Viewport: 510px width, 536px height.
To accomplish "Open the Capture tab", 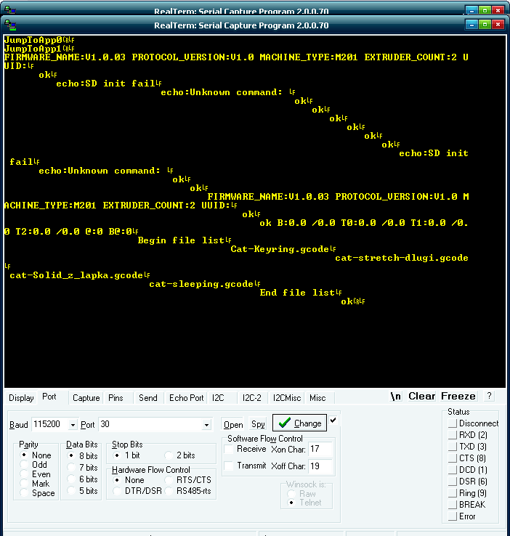I will coord(86,398).
